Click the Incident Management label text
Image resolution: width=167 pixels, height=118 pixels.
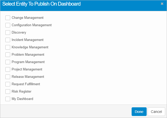coord(27,40)
